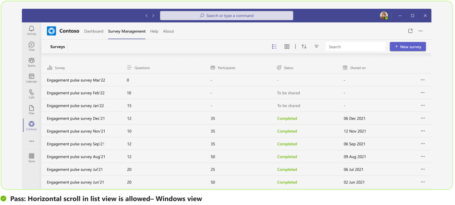This screenshot has height=205, width=455.
Task: Open the Dashboard tab
Action: [x=94, y=31]
